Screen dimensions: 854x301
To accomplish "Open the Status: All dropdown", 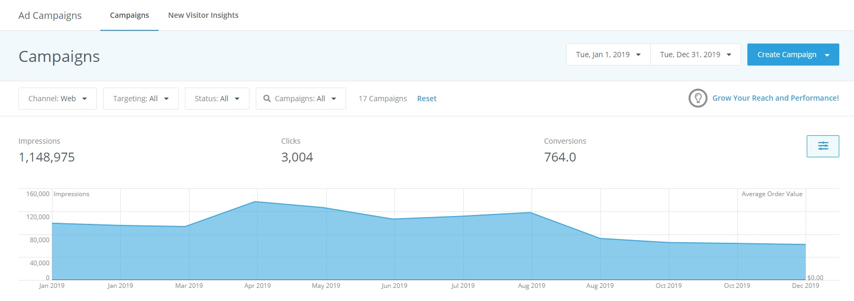I will pyautogui.click(x=217, y=99).
